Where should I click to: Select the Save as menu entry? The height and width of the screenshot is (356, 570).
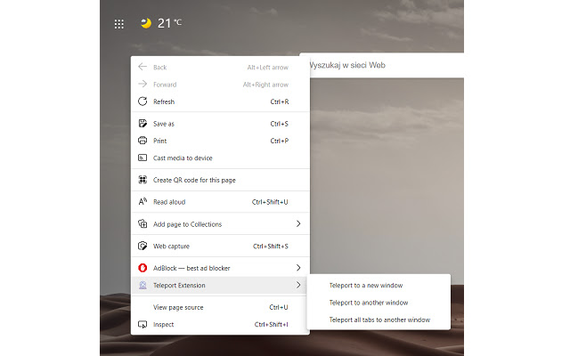tap(220, 124)
